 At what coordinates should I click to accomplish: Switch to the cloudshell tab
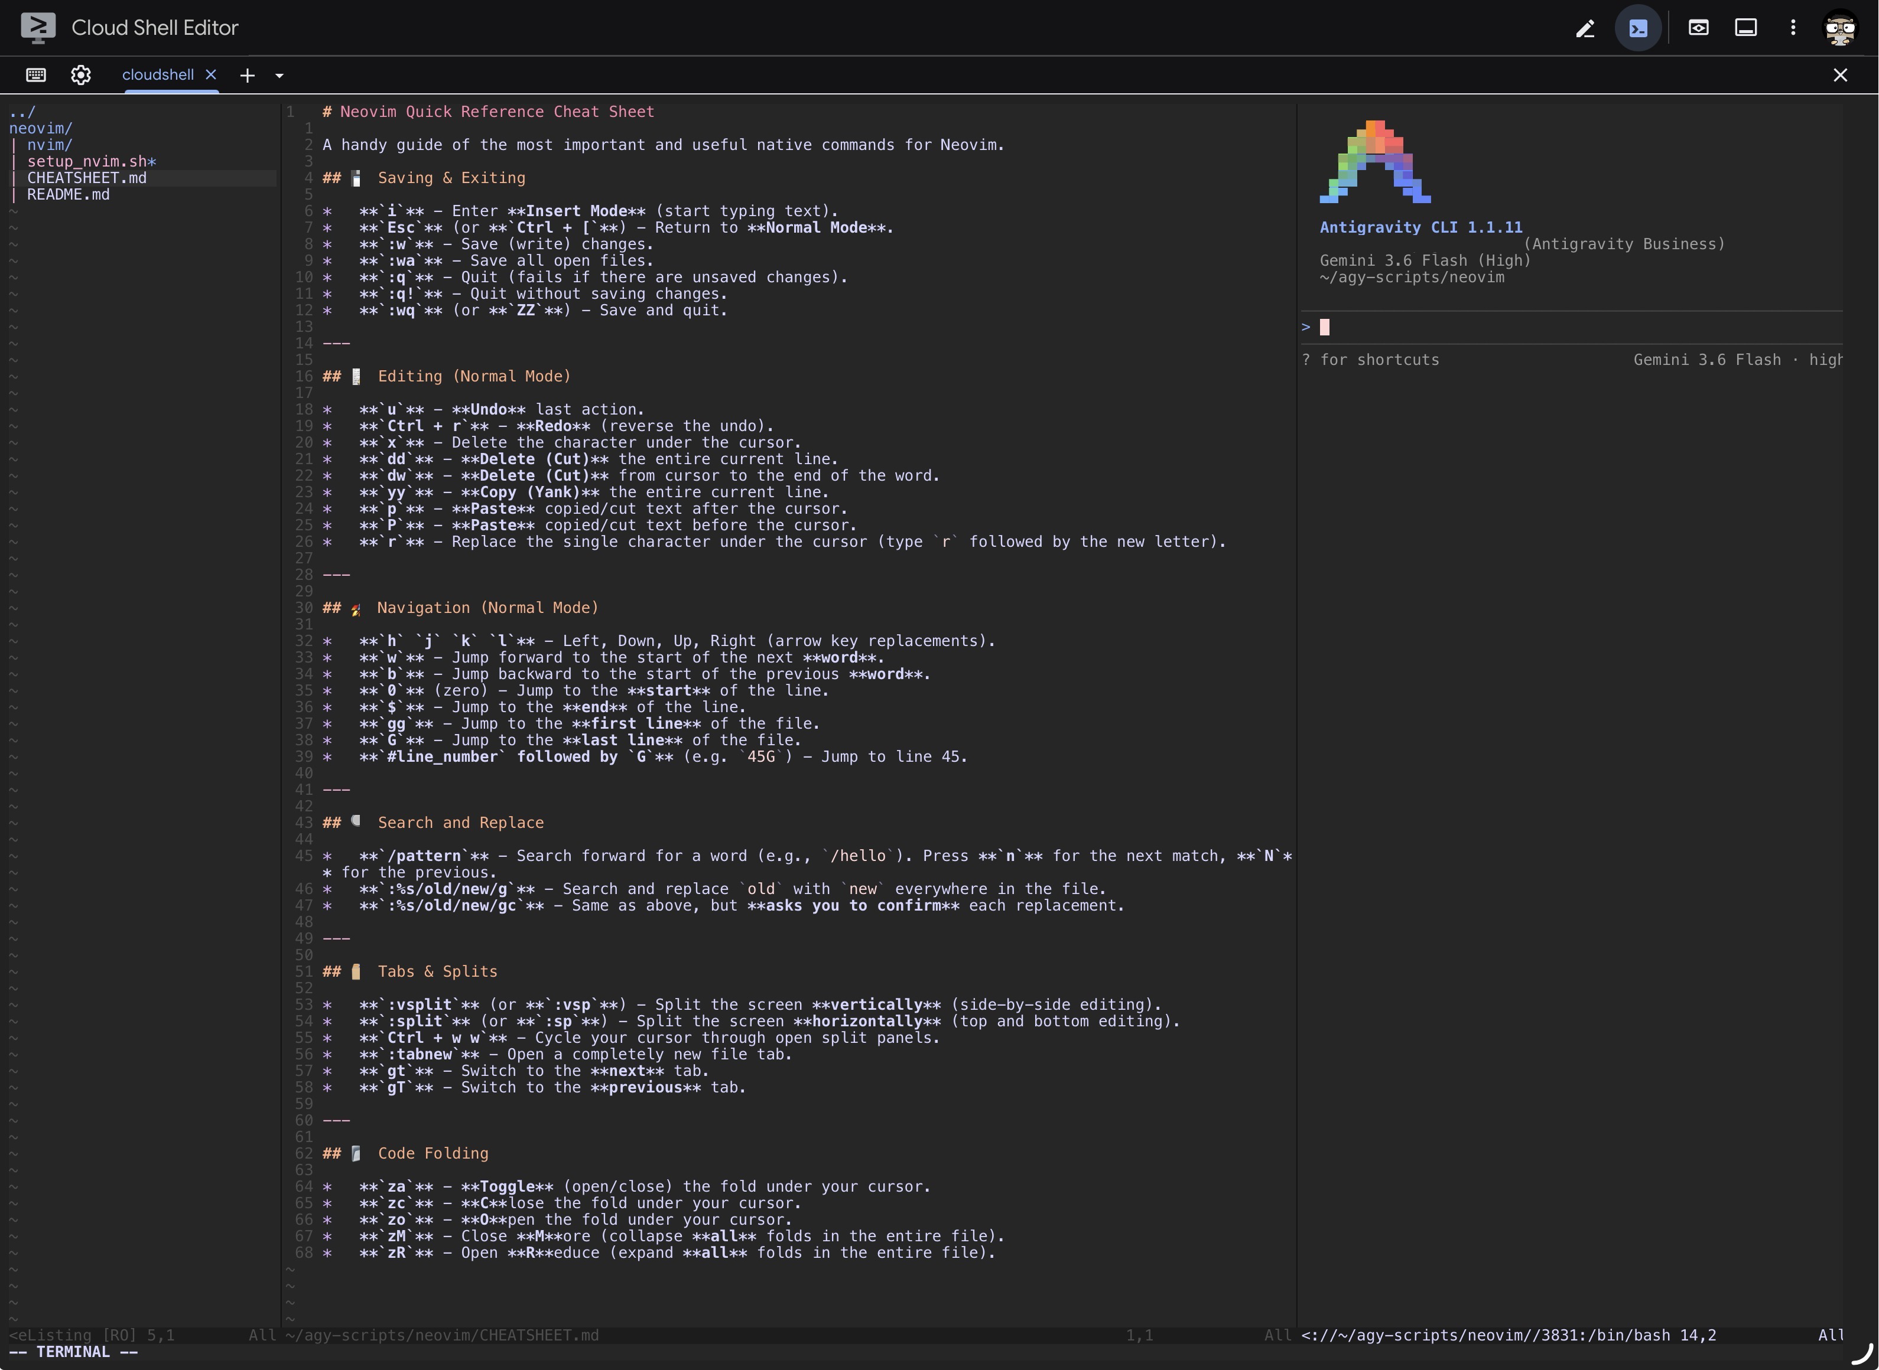tap(158, 74)
